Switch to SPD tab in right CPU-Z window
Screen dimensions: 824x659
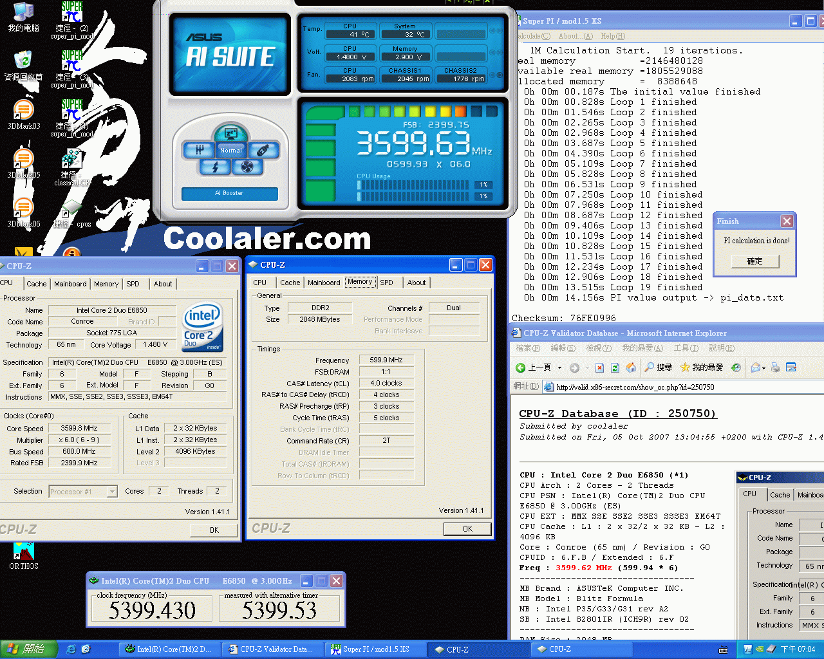click(386, 283)
